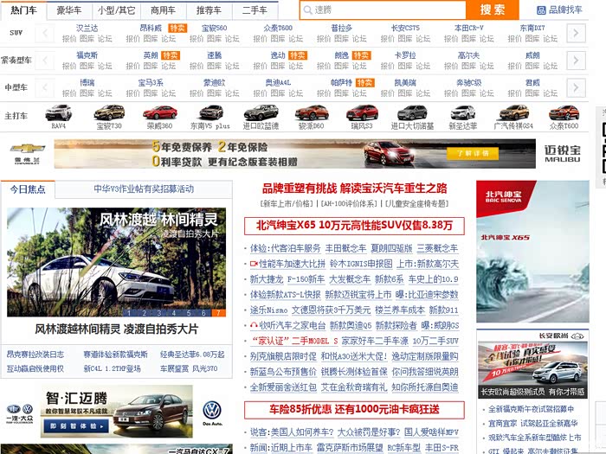Switch to the 推荐车 tab
Image resolution: width=606 pixels, height=454 pixels.
tap(210, 10)
